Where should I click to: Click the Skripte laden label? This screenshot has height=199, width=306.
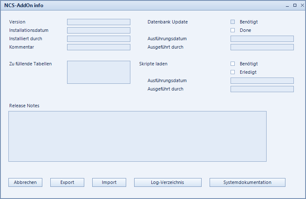tap(153, 64)
